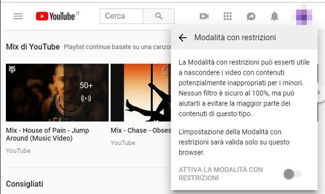
Task: Open the create video camera icon
Action: pyautogui.click(x=204, y=16)
